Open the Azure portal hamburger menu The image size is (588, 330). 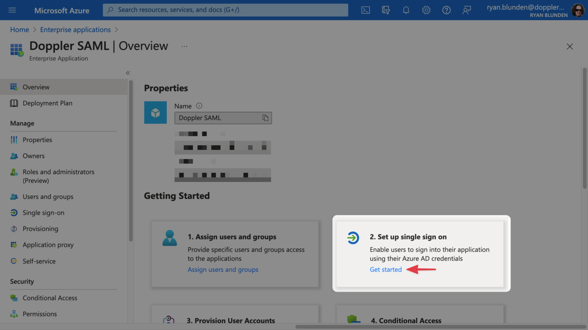coord(12,10)
